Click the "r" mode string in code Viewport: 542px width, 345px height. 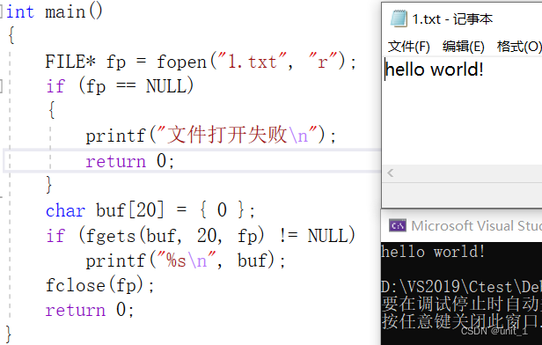click(322, 61)
